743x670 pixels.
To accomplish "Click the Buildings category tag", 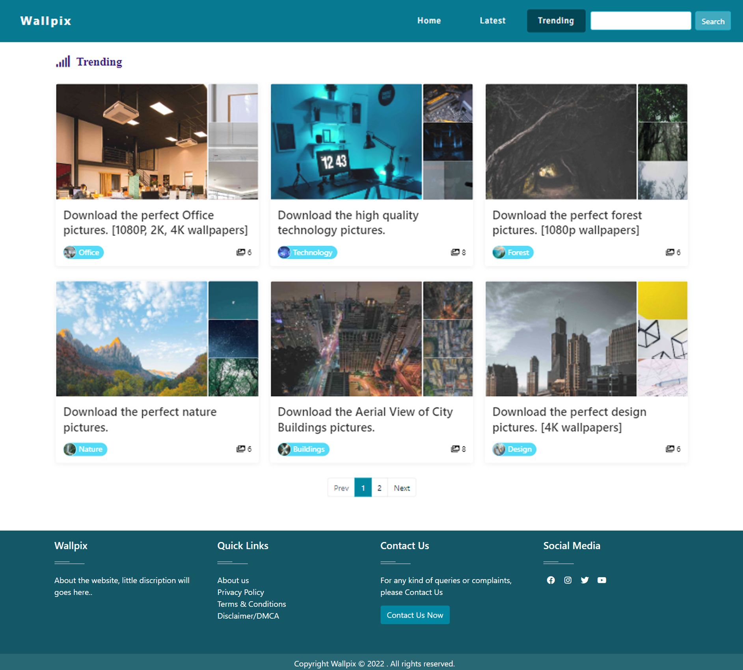I will [x=304, y=449].
